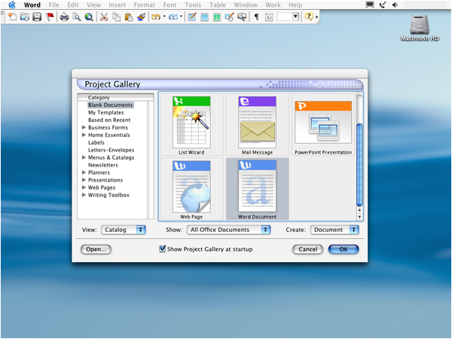Click the Web Page Preview globe icon

tap(89, 17)
